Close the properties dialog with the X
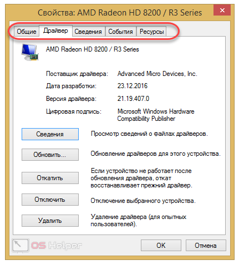The image size is (239, 265). point(222,10)
